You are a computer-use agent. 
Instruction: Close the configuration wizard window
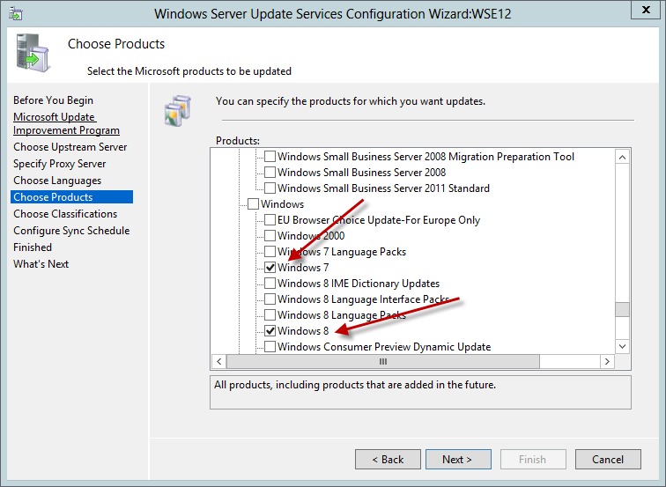(x=644, y=13)
